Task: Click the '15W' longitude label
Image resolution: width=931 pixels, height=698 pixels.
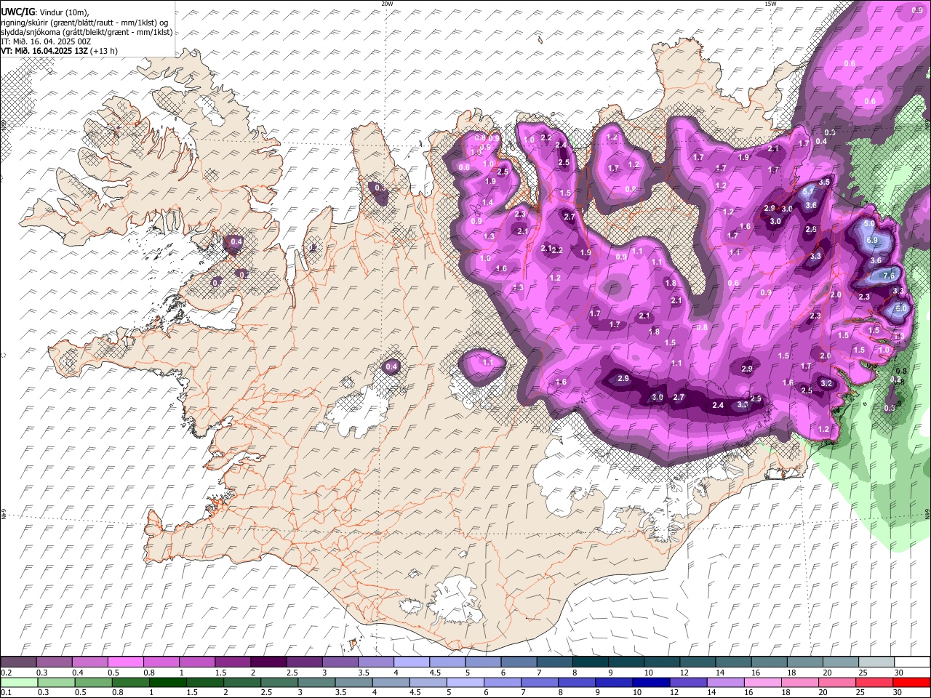Action: [x=770, y=4]
